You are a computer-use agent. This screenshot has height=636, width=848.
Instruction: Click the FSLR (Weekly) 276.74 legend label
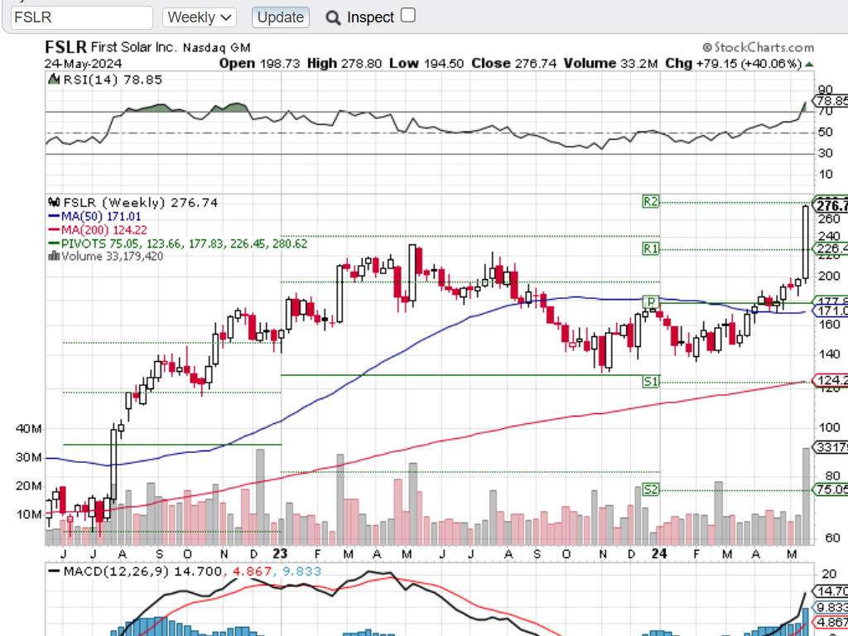click(141, 203)
